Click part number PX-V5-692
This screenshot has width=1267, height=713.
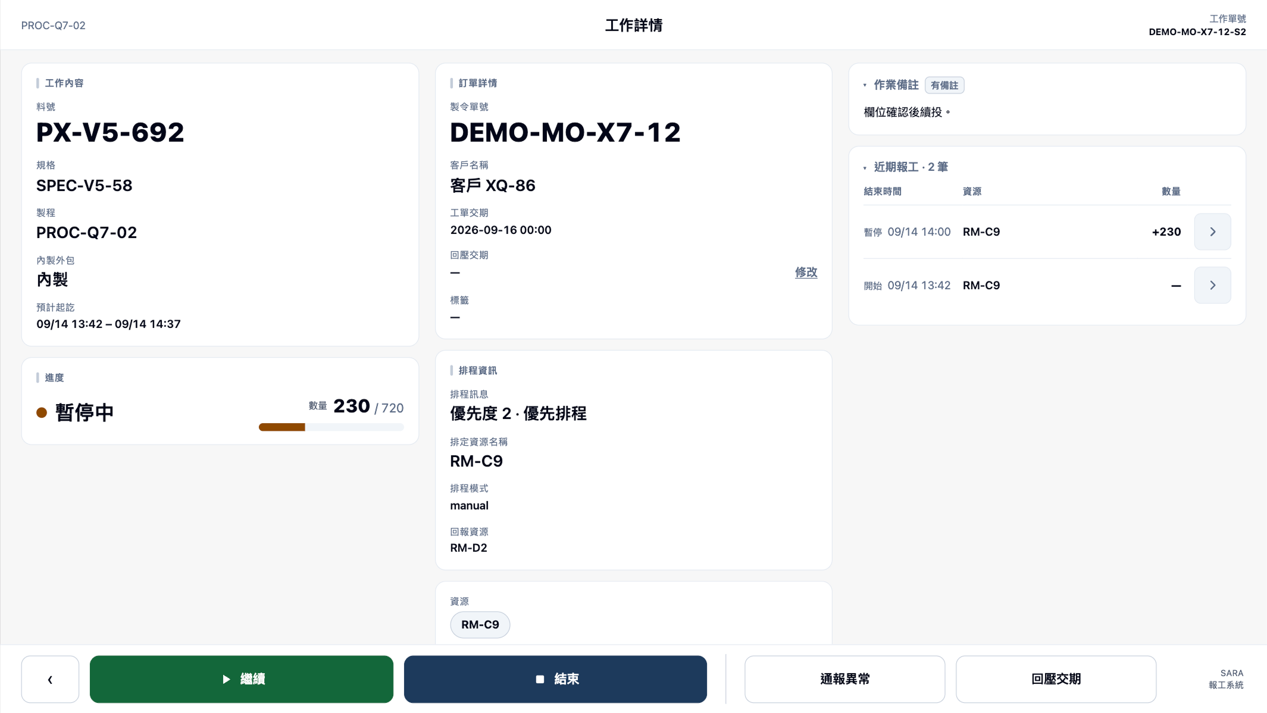[110, 132]
